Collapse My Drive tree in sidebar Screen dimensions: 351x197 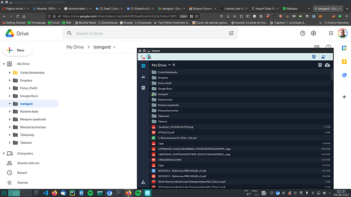4,64
